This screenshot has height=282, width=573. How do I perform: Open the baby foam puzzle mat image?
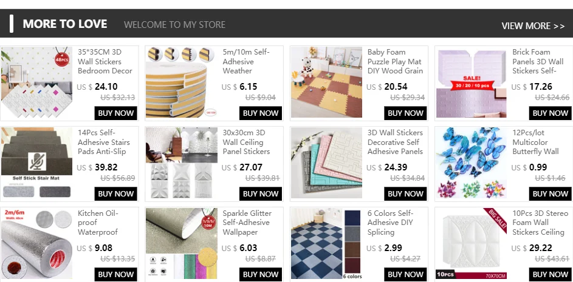326,82
